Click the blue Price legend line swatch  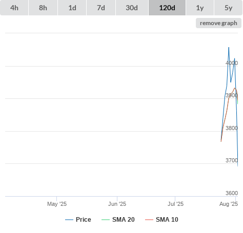(x=69, y=220)
